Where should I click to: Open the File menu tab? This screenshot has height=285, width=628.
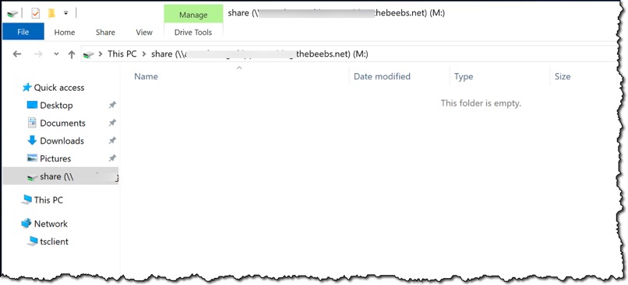click(x=23, y=32)
